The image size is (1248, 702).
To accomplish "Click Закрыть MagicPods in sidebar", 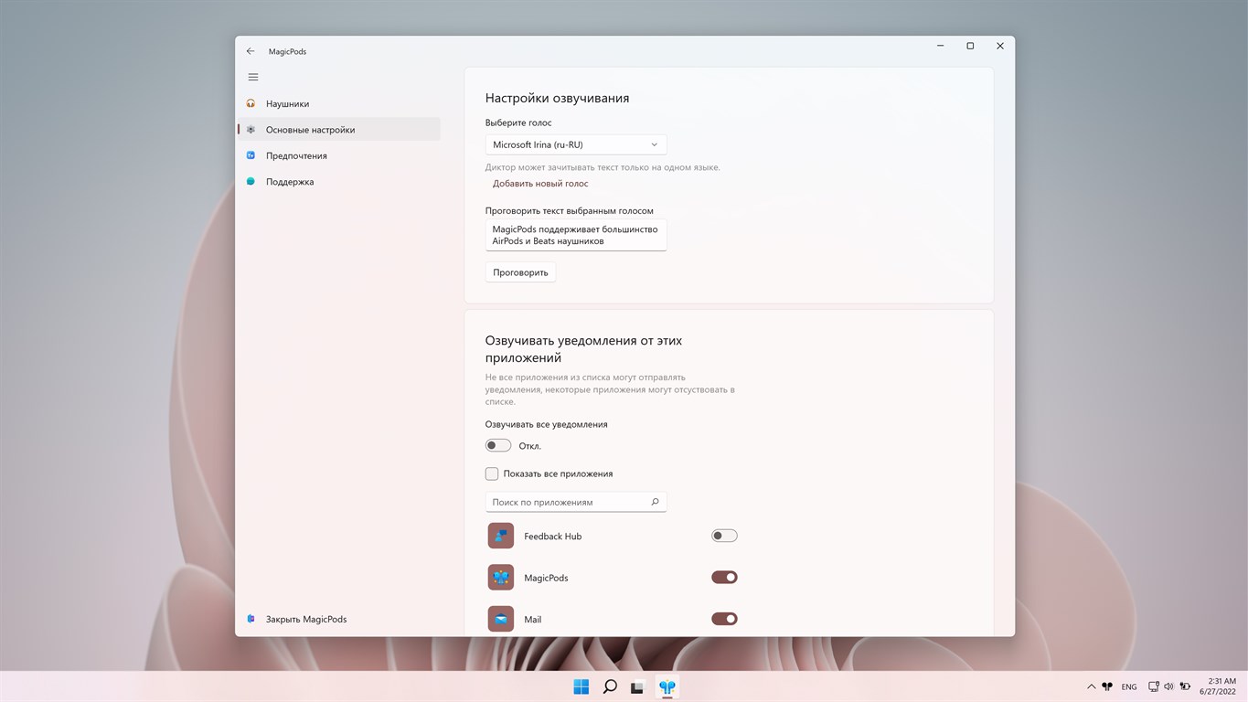I will [338, 619].
